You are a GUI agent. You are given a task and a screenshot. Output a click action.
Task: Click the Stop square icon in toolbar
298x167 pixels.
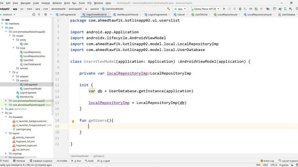[261, 9]
